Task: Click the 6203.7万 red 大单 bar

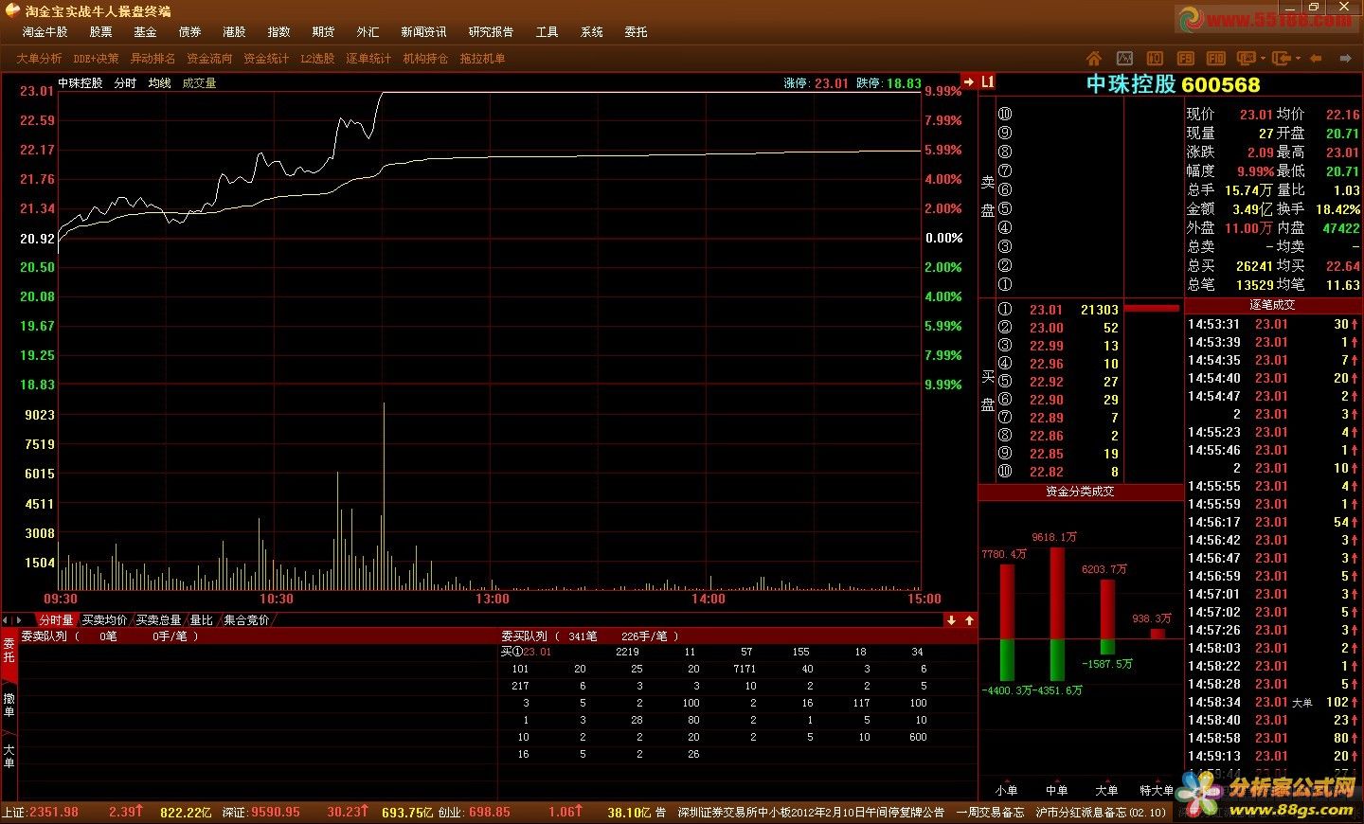Action: (1107, 609)
